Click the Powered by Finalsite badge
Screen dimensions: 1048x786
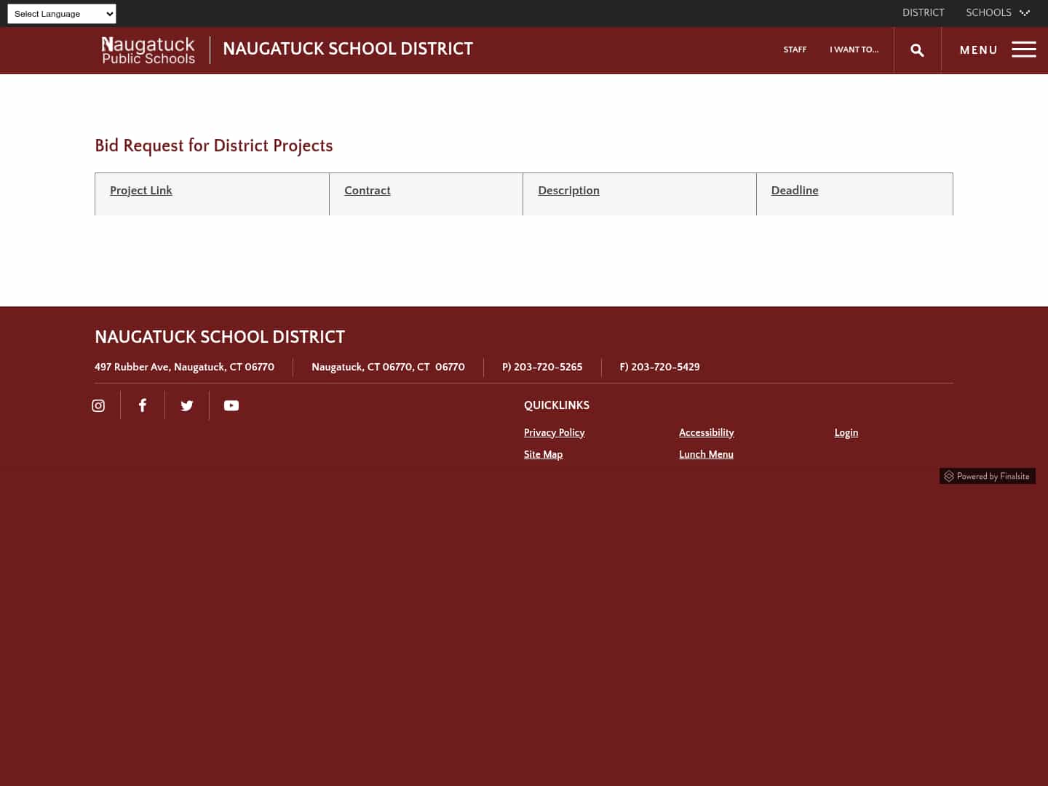(x=987, y=476)
